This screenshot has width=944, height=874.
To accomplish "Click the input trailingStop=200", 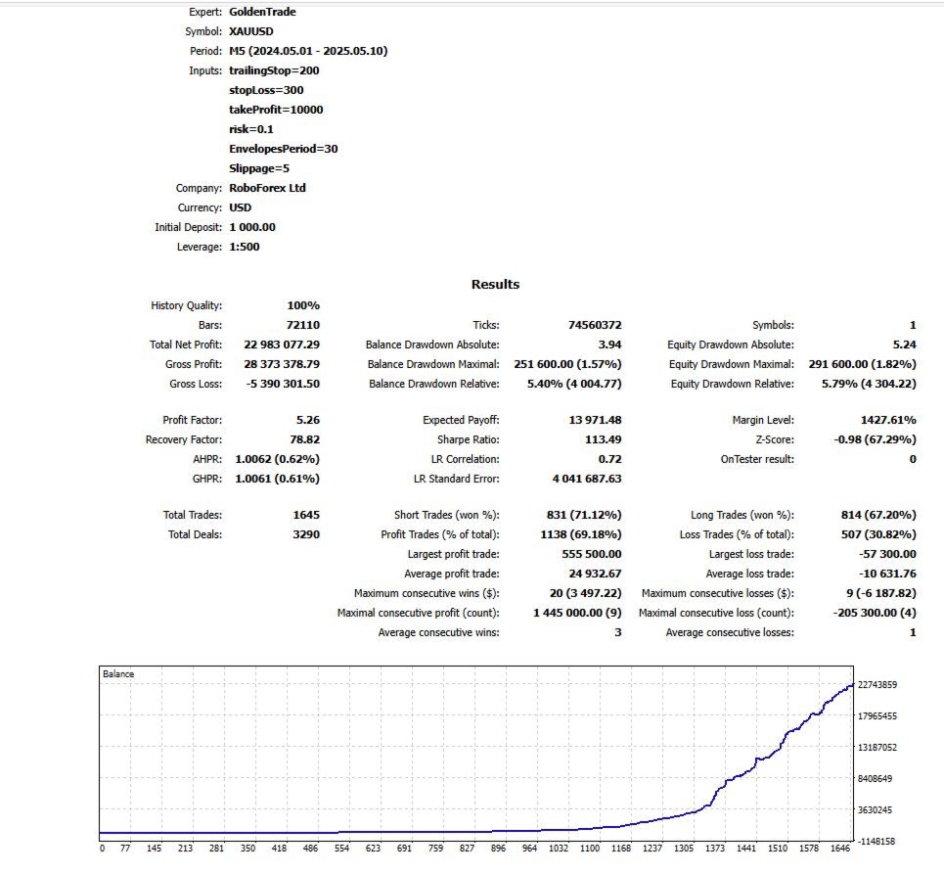I will (x=274, y=70).
